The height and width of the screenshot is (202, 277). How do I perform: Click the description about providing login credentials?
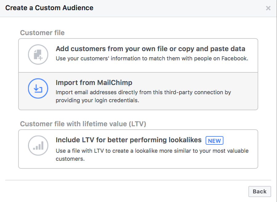pyautogui.click(x=98, y=100)
